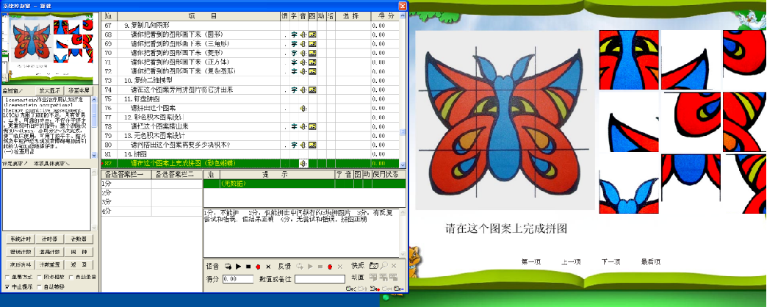Viewport: 767px width, 307px height.
Task: Go to 最后项 in the puzzle window
Action: 651,262
